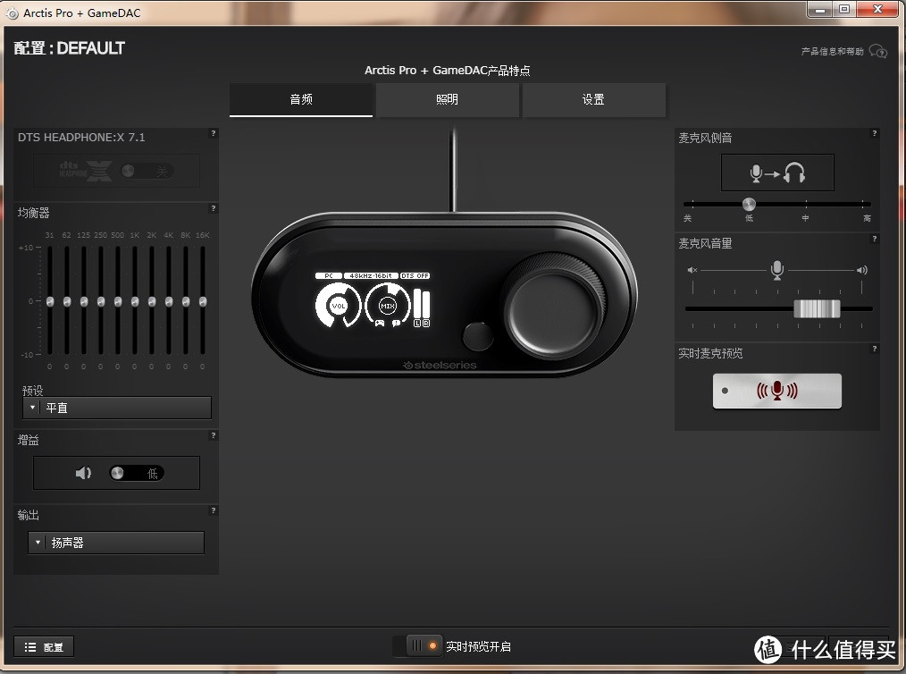Click the loud speaker icon in mic volume
This screenshot has width=906, height=674.
(x=862, y=270)
